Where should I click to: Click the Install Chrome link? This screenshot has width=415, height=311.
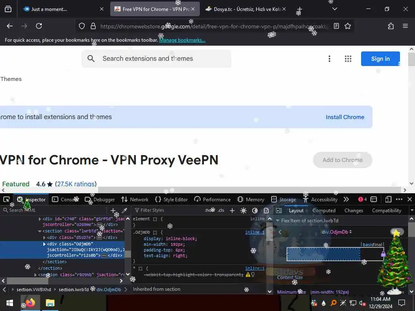click(345, 117)
